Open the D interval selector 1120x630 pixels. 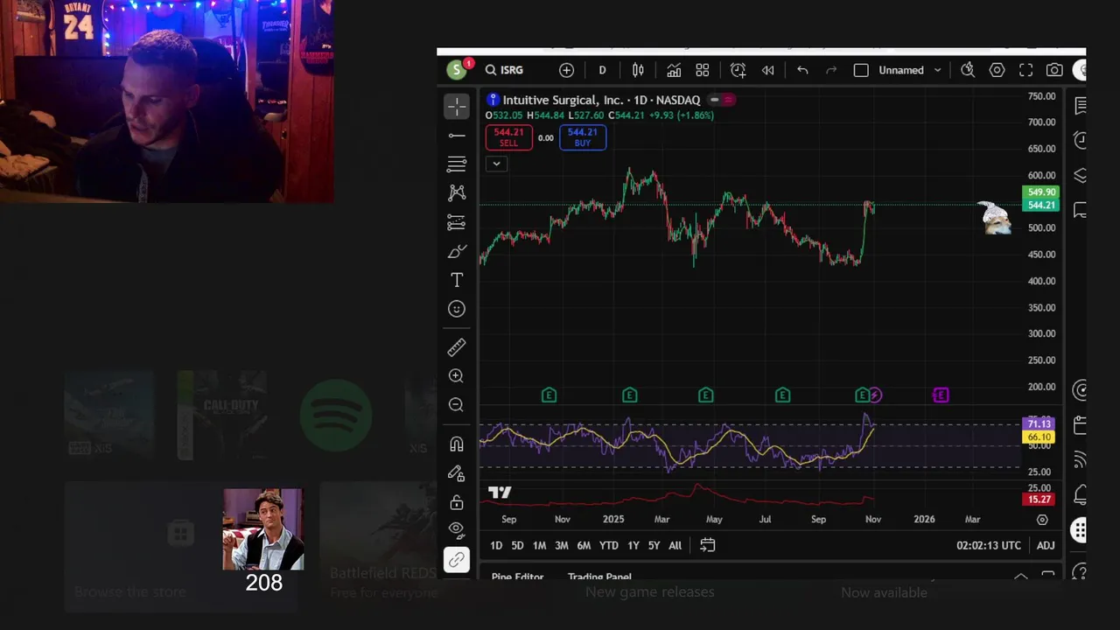(602, 70)
